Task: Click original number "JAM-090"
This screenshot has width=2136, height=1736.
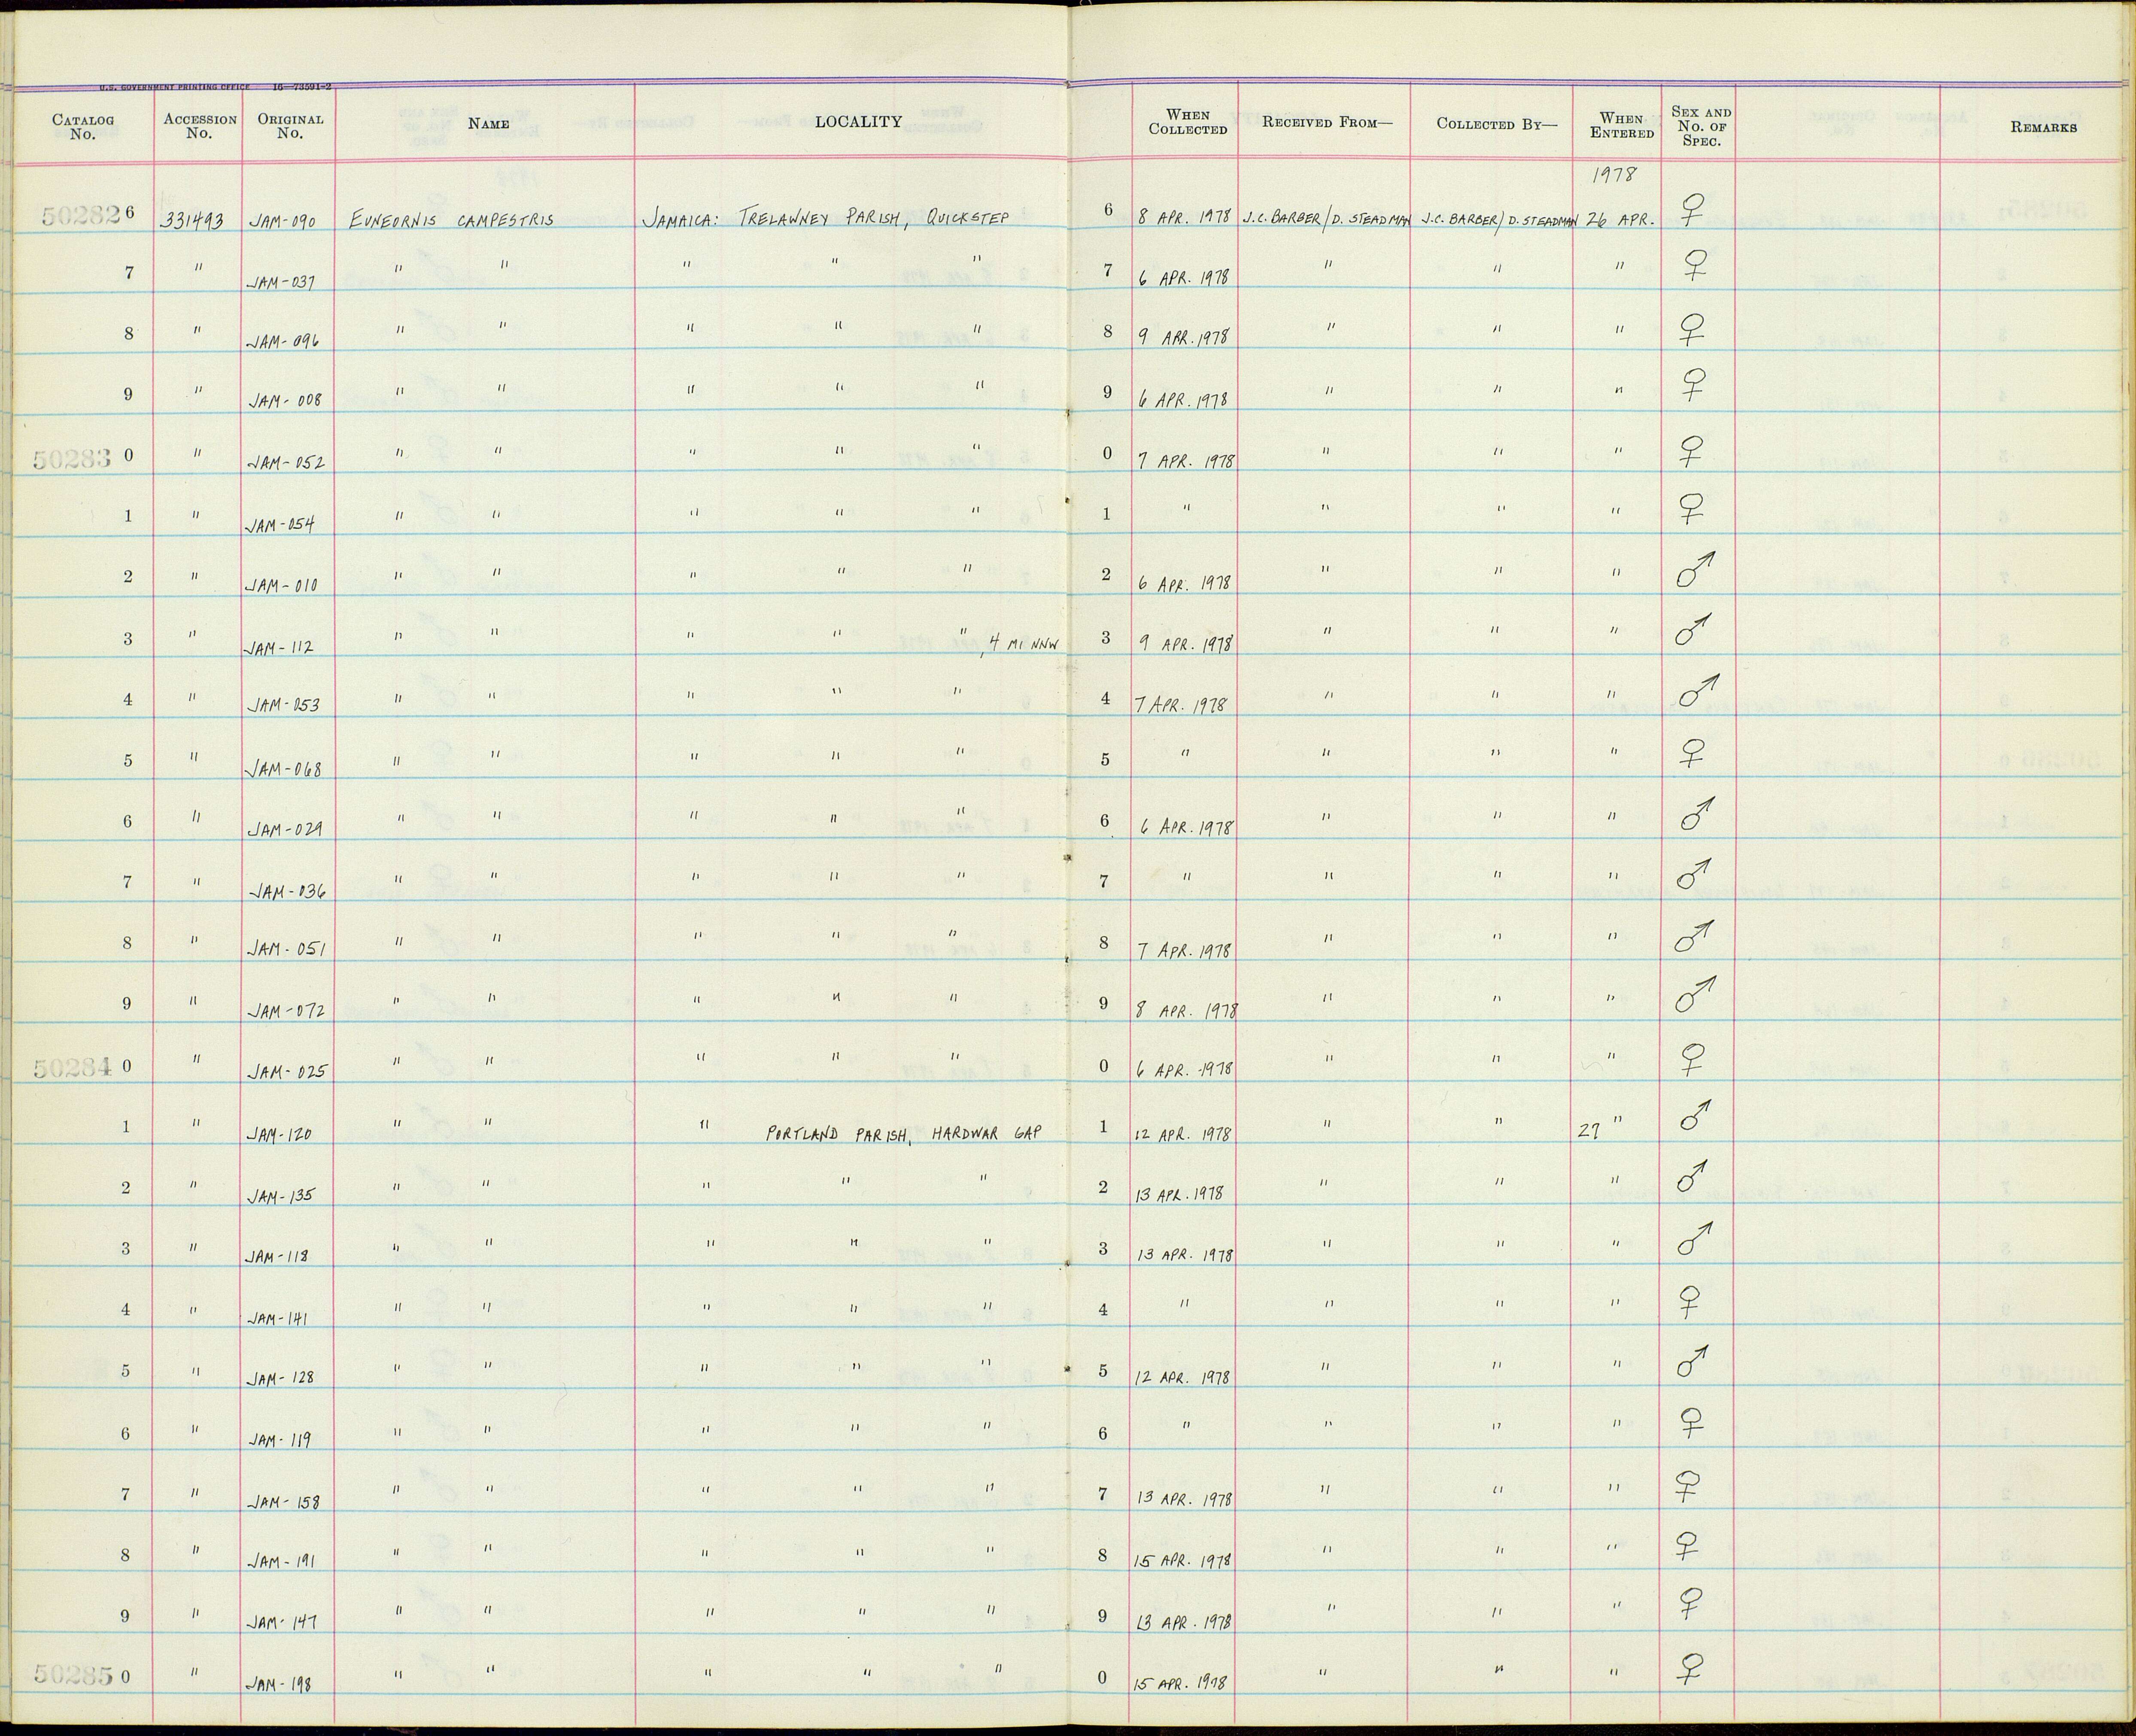Action: point(282,222)
